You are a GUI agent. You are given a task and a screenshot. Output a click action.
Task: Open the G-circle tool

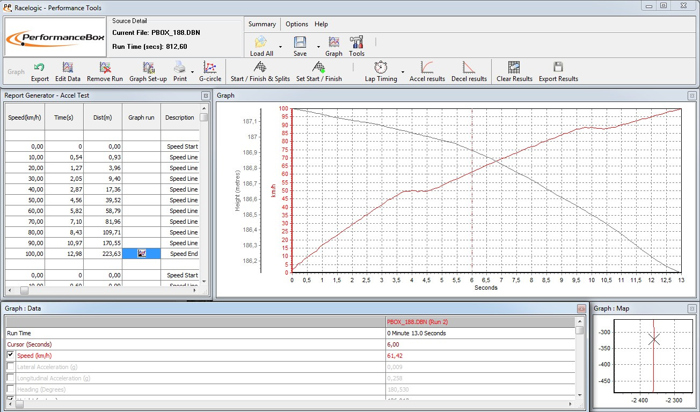click(x=210, y=68)
